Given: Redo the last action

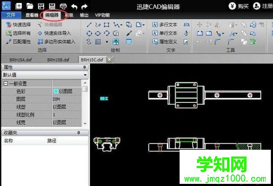Looking at the screenshot, I should [x=84, y=7].
